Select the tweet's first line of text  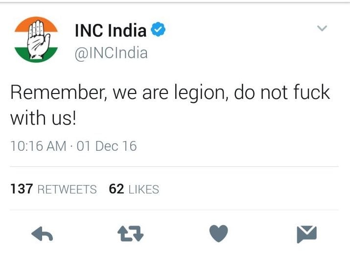point(170,93)
